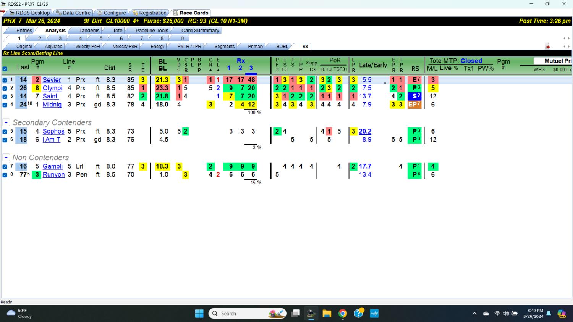Toggle the checkbox for horse 4 Midnig
Image resolution: width=573 pixels, height=322 pixels.
tap(5, 105)
